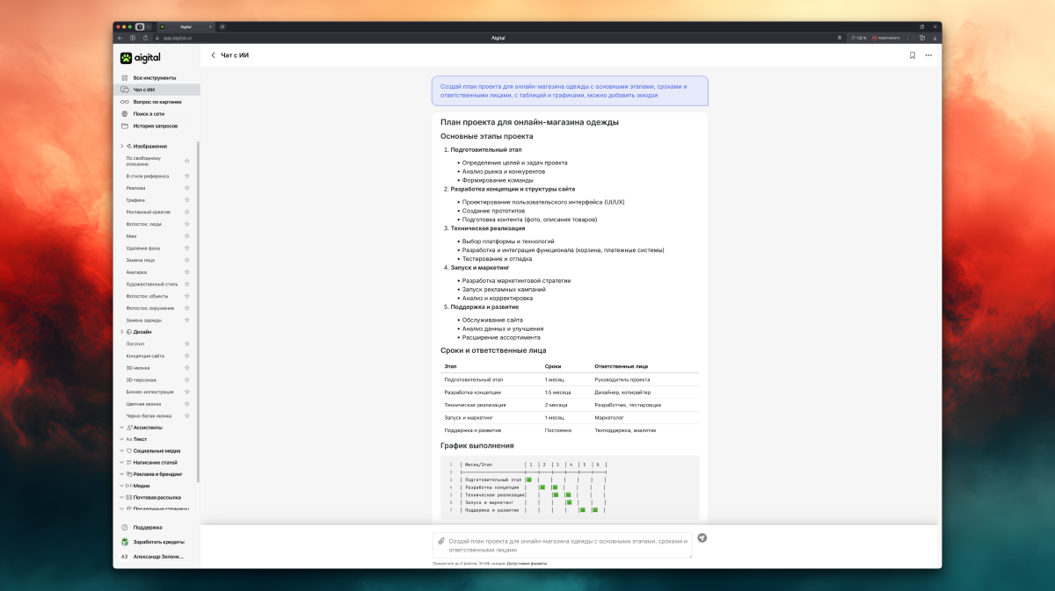The height and width of the screenshot is (591, 1055).
Task: Collapse the Почтовая рассылка section
Action: (x=121, y=497)
